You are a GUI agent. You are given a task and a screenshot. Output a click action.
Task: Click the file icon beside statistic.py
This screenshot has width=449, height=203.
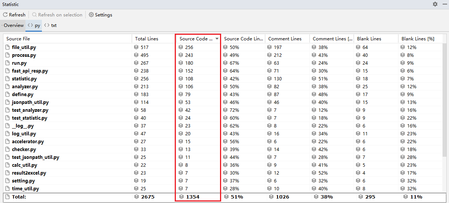[7, 79]
